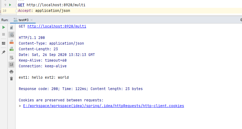This screenshot has width=242, height=129.
Task: Toggle soft-wrap in the output console
Action: (x=11, y=58)
